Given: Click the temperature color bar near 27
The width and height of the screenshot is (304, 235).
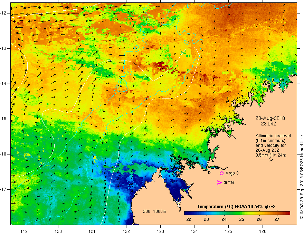Looking at the screenshot, I should coord(277,213).
